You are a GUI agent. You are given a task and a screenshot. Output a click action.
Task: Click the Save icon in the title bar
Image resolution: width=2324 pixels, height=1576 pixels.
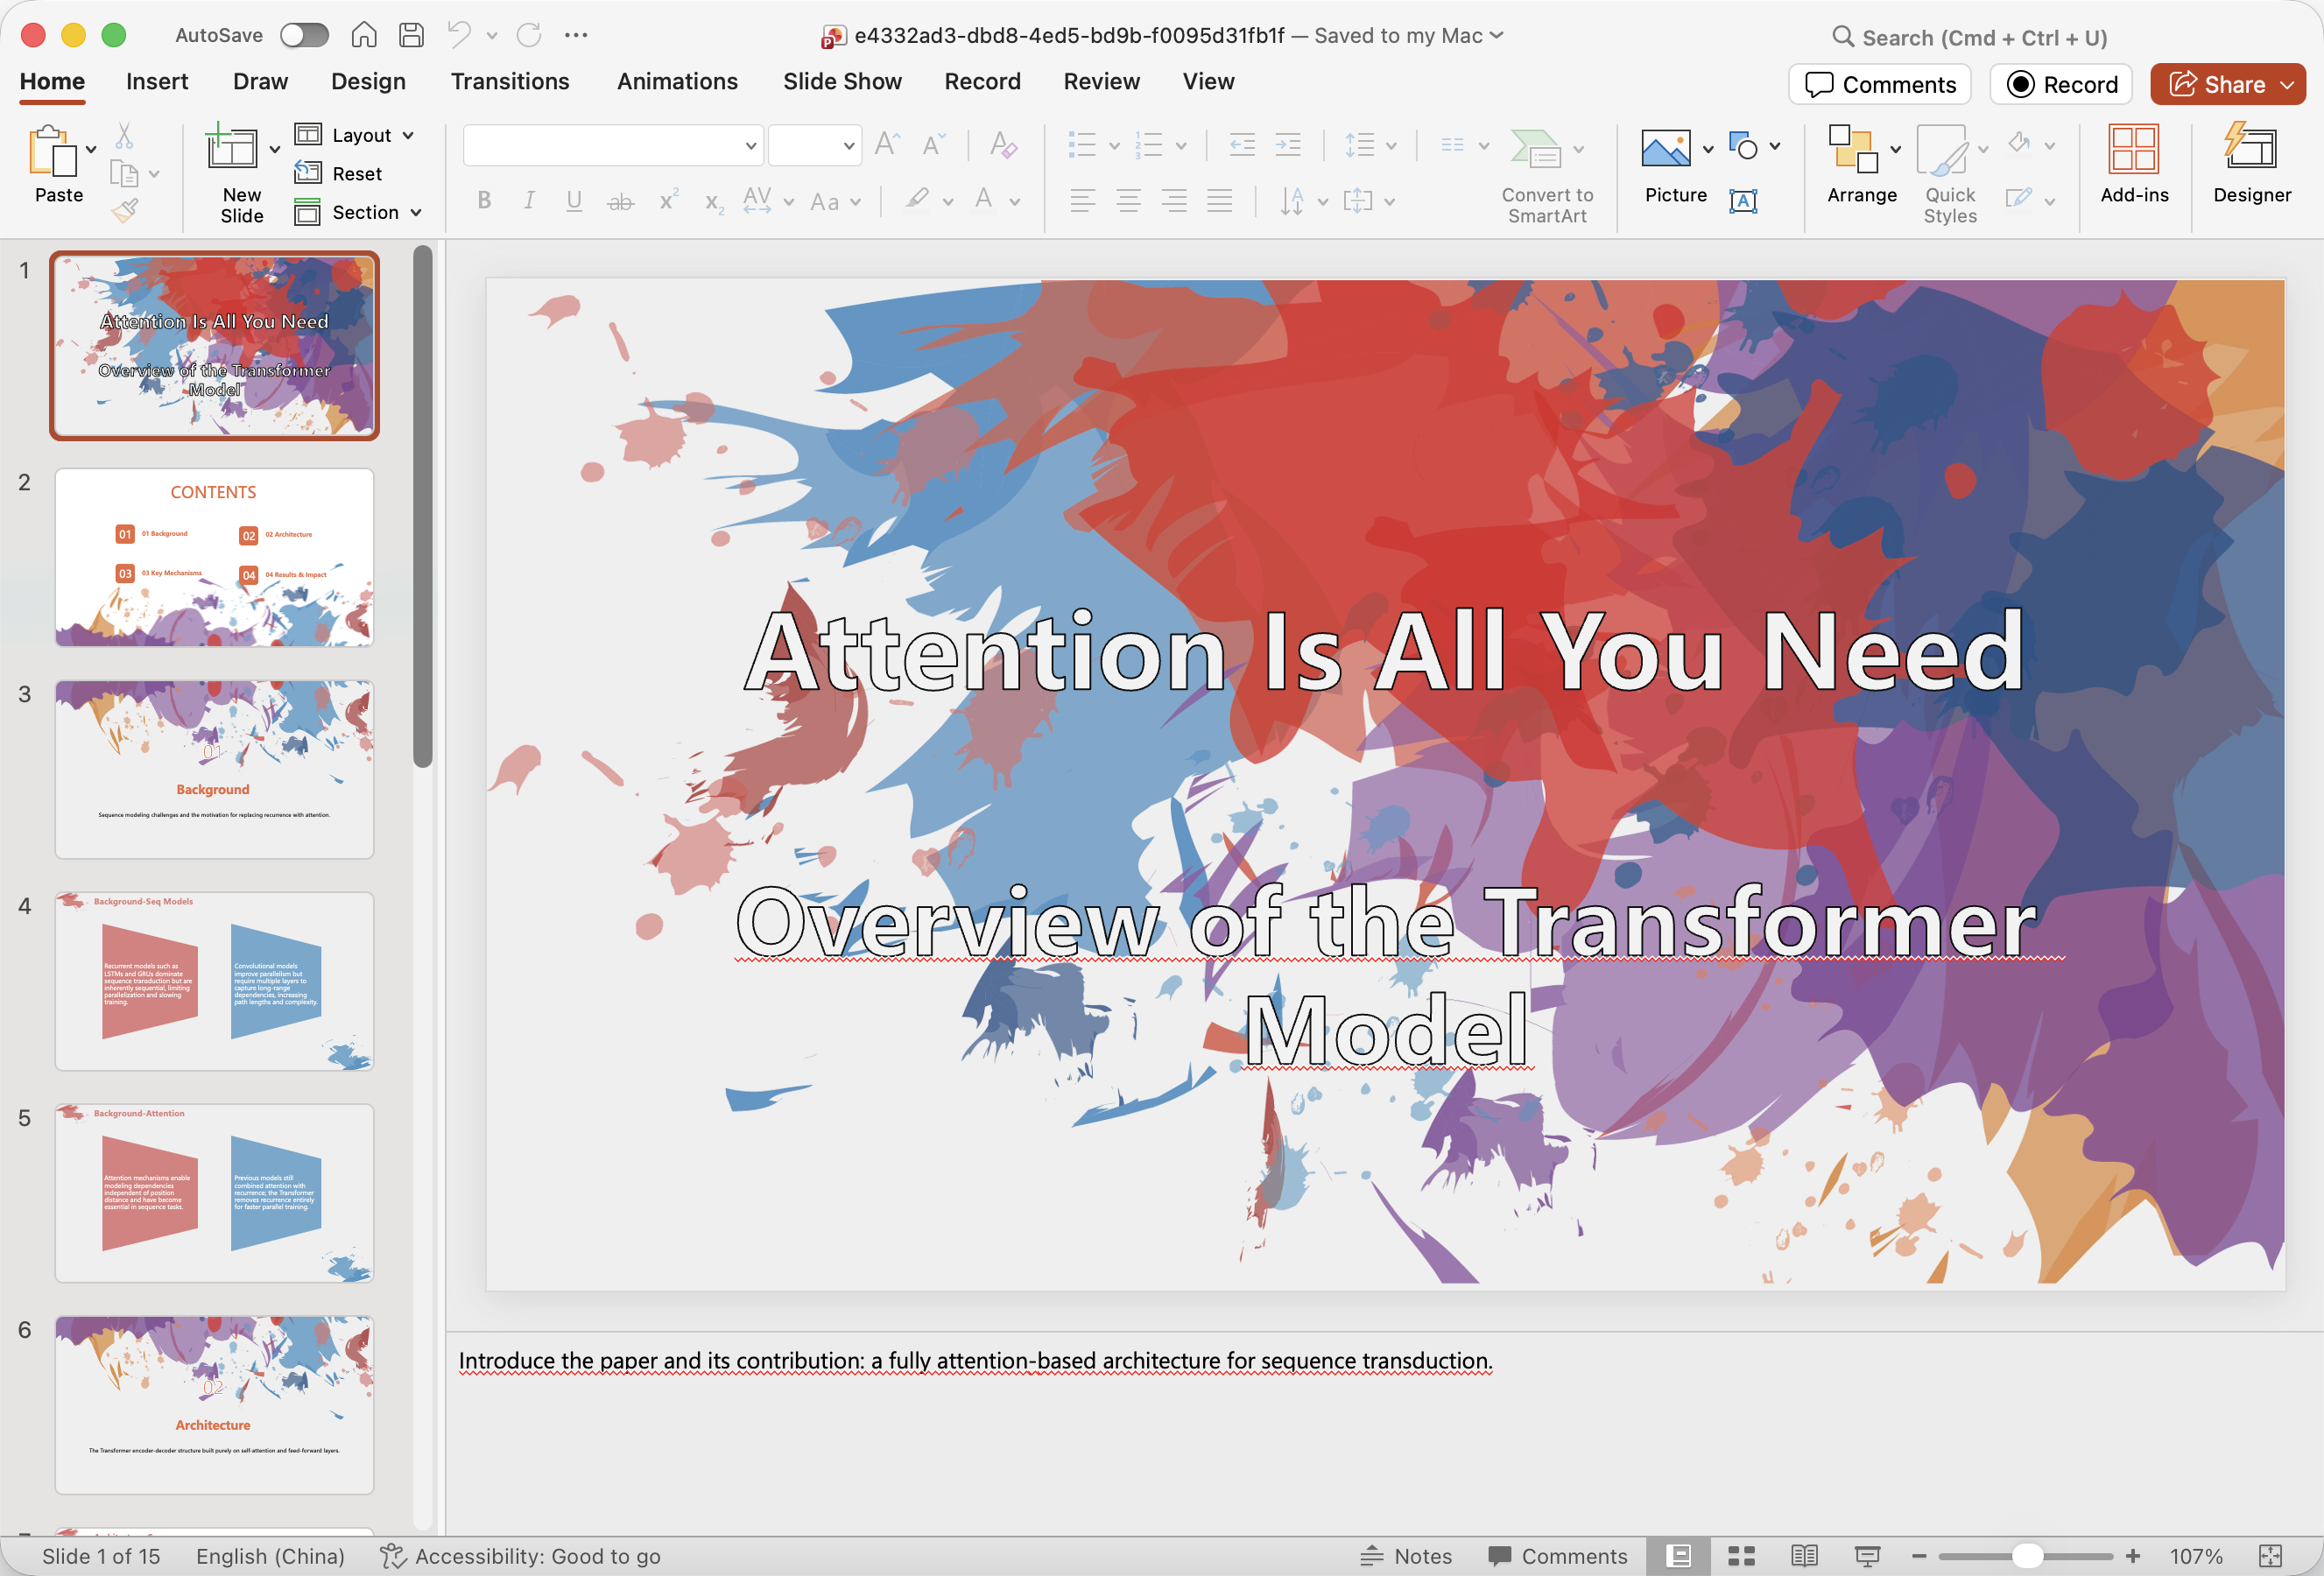click(411, 35)
